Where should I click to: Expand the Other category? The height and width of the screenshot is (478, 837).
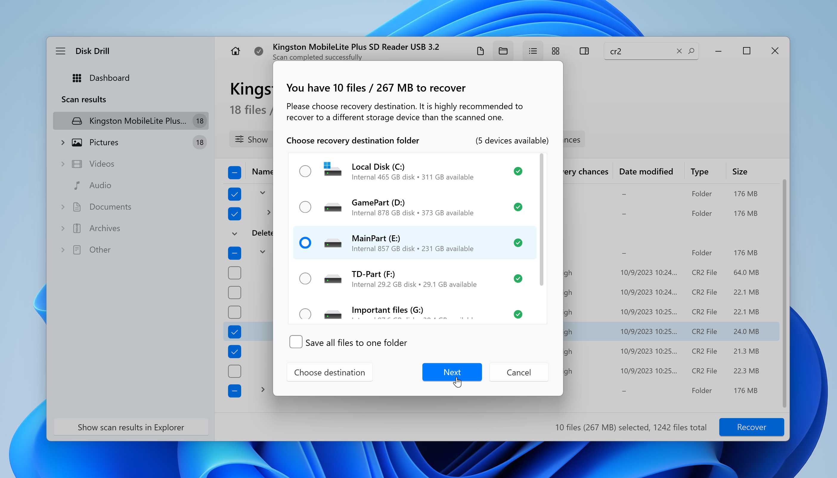click(63, 250)
